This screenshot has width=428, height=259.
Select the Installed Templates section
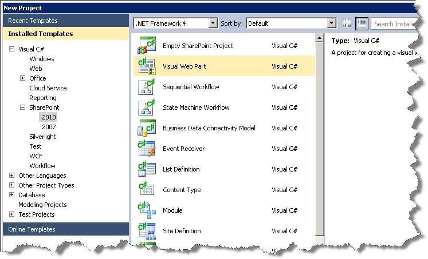[x=66, y=34]
